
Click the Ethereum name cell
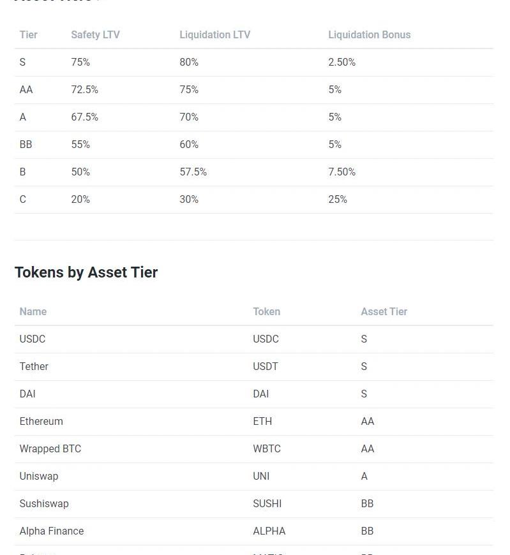click(x=41, y=422)
